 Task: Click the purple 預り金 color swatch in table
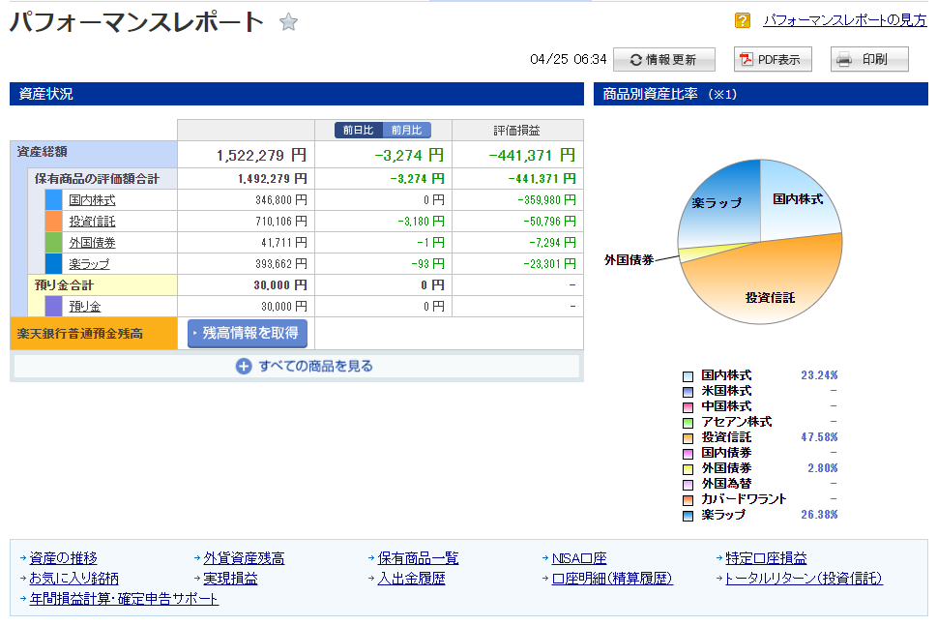coord(54,306)
